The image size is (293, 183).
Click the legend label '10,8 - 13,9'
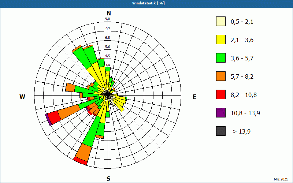coord(245,113)
